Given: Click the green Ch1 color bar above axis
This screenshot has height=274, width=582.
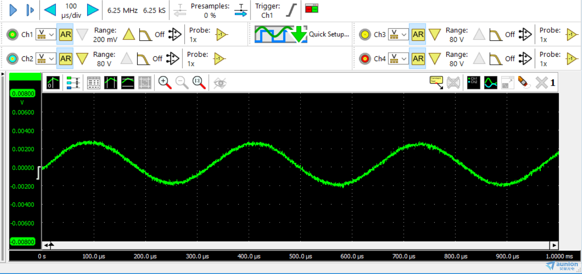Looking at the screenshot, I should (25, 77).
